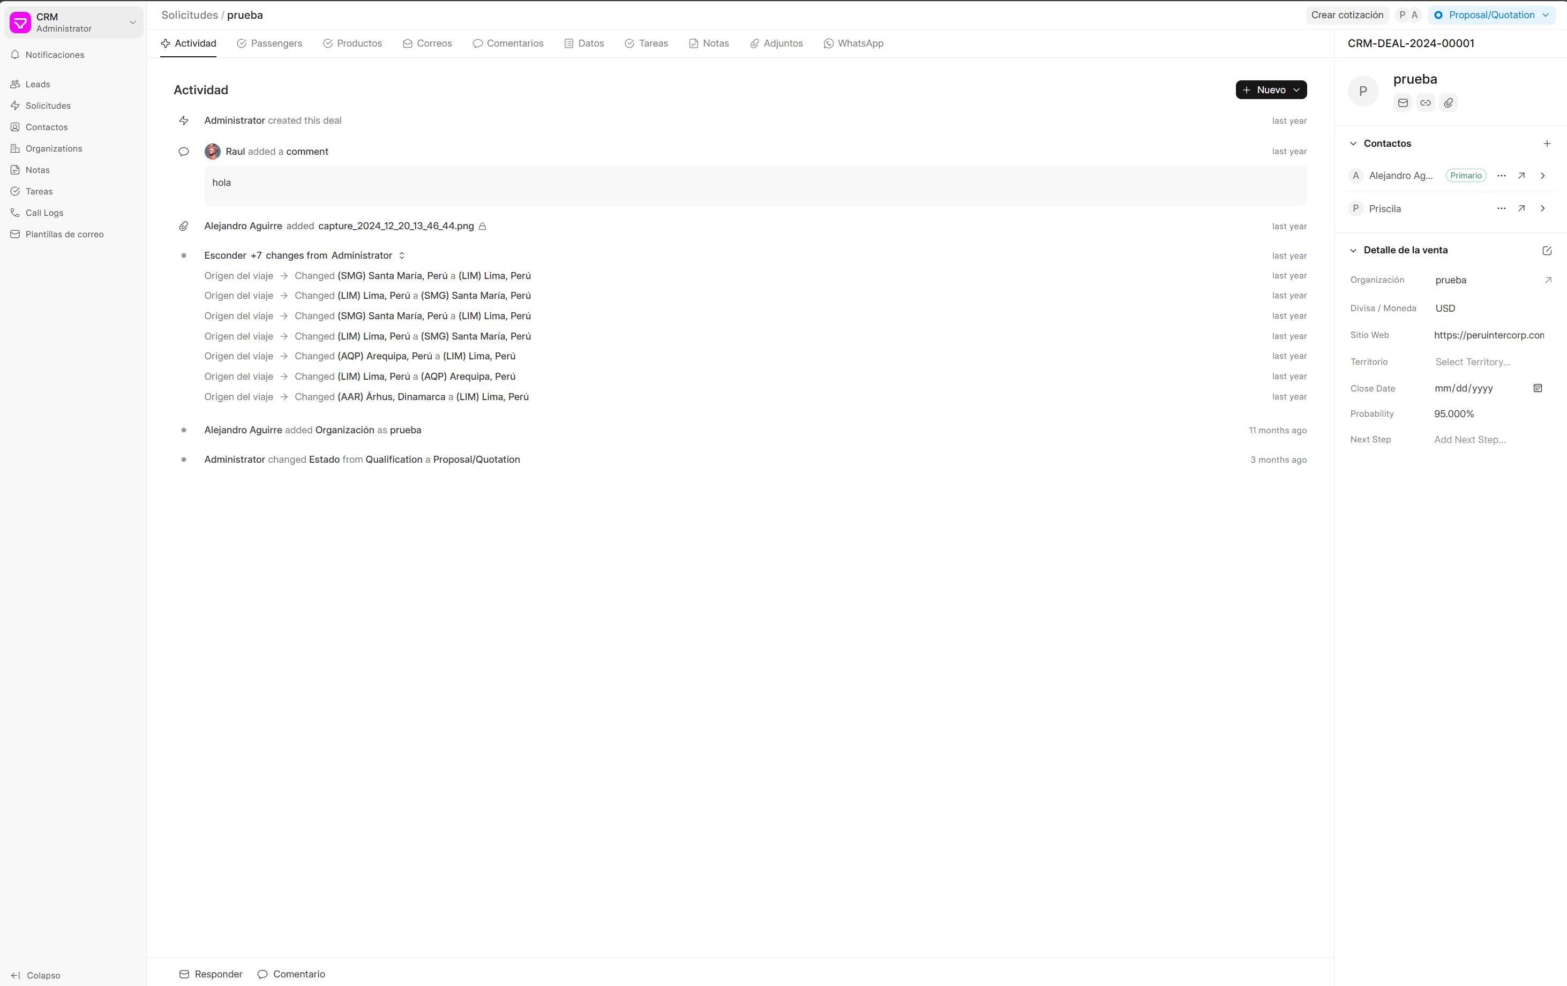Collapse the Contactos section
This screenshot has height=986, width=1567.
coord(1353,143)
